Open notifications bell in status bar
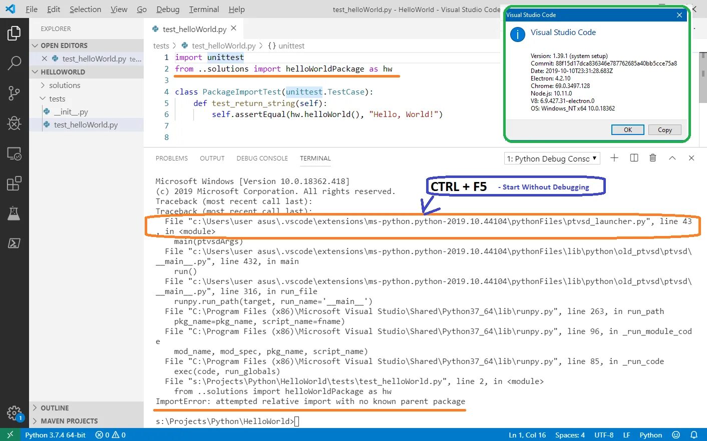Viewport: 707px width, 441px height. 694,435
